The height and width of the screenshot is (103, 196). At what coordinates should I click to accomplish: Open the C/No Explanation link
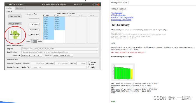118,15
